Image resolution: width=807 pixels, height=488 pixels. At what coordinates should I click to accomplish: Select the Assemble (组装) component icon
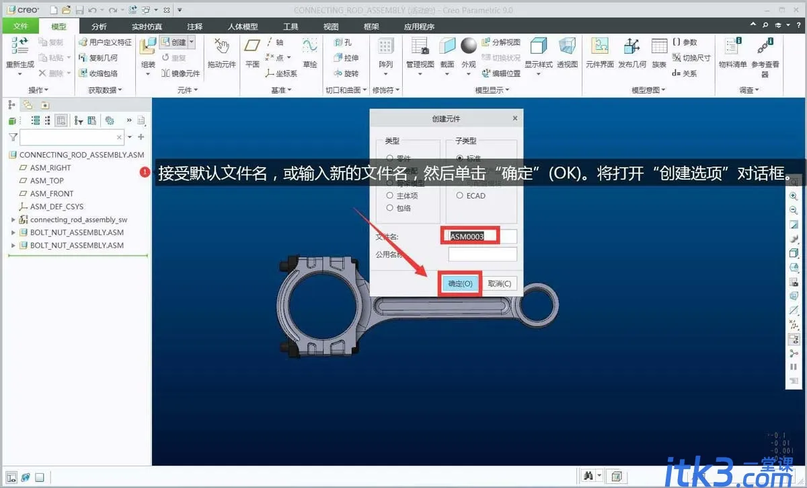pyautogui.click(x=148, y=46)
